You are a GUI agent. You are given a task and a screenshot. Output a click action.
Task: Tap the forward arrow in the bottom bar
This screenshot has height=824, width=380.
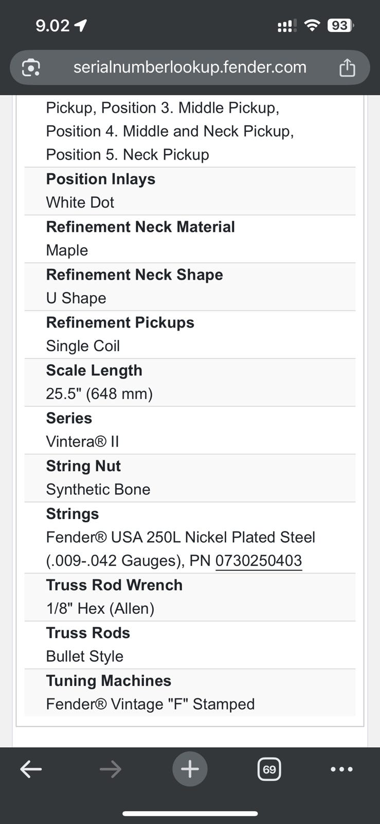111,769
